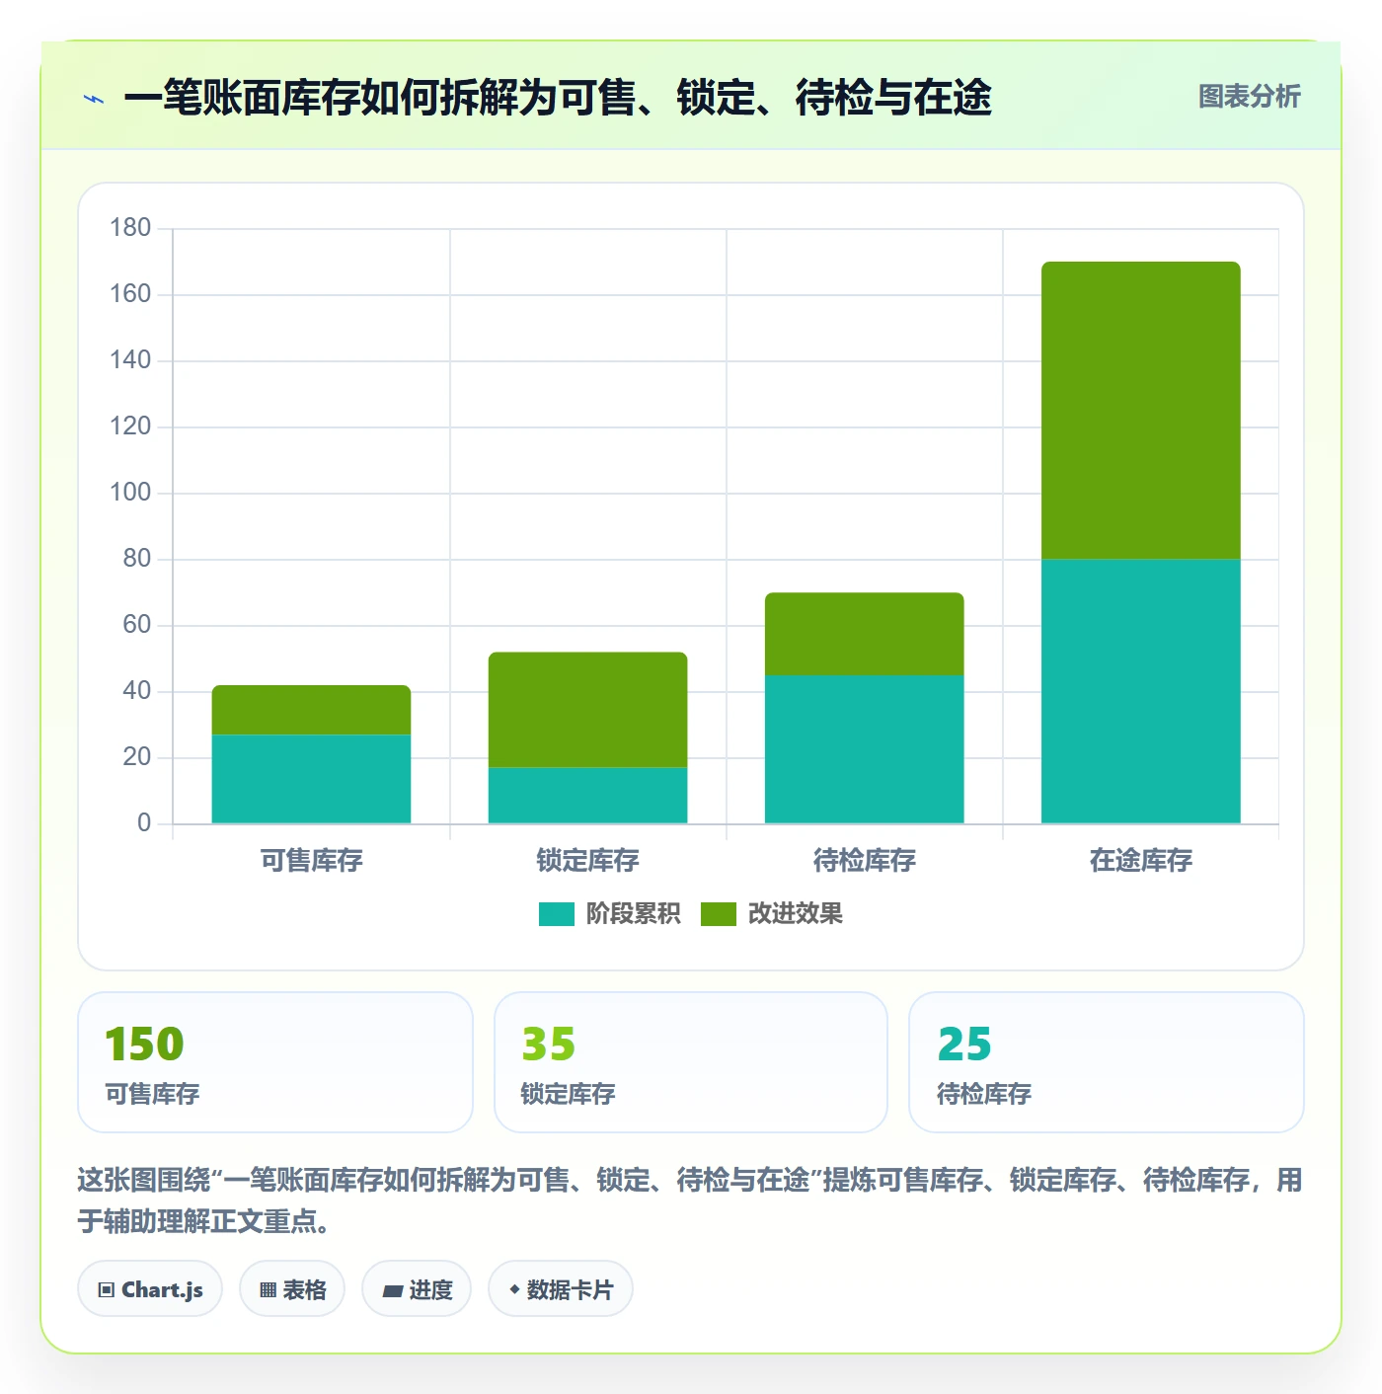Image resolution: width=1382 pixels, height=1394 pixels.
Task: Click the 180 y-axis value
Action: point(130,228)
